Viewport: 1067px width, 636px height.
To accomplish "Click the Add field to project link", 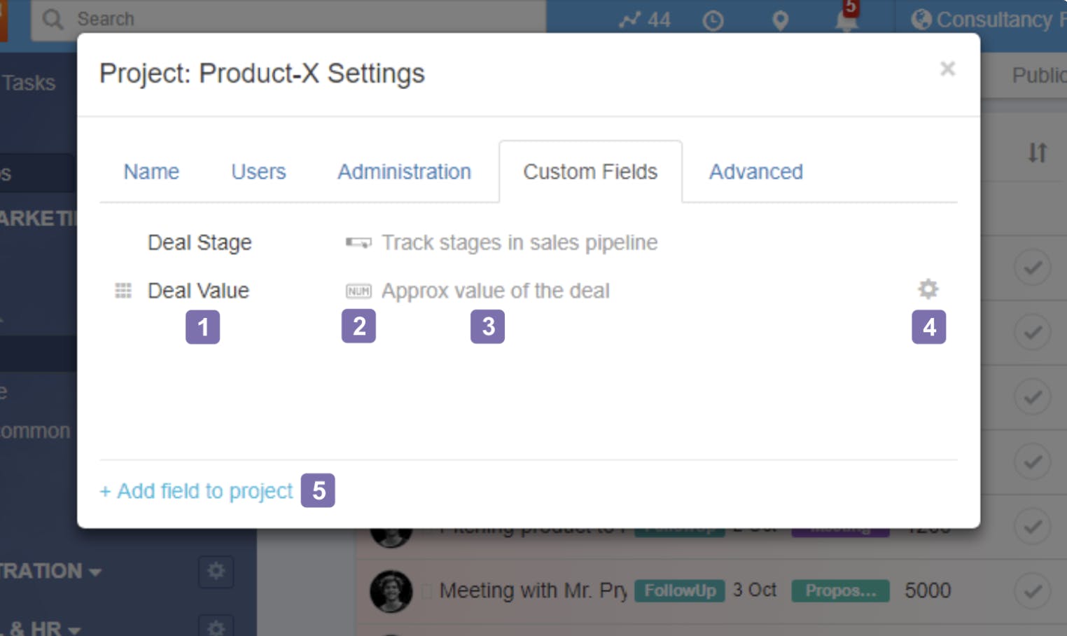I will tap(196, 491).
